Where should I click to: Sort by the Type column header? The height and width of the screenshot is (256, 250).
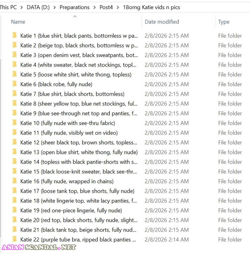pos(224,22)
